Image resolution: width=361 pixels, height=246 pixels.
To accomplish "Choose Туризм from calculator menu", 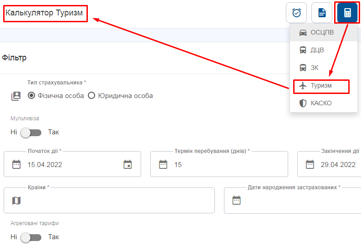I will pos(324,86).
